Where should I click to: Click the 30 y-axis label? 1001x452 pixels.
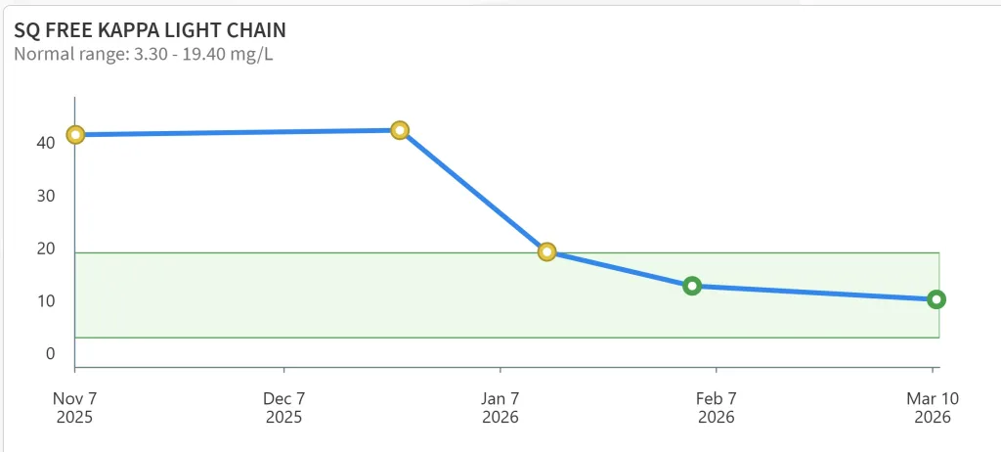(45, 196)
